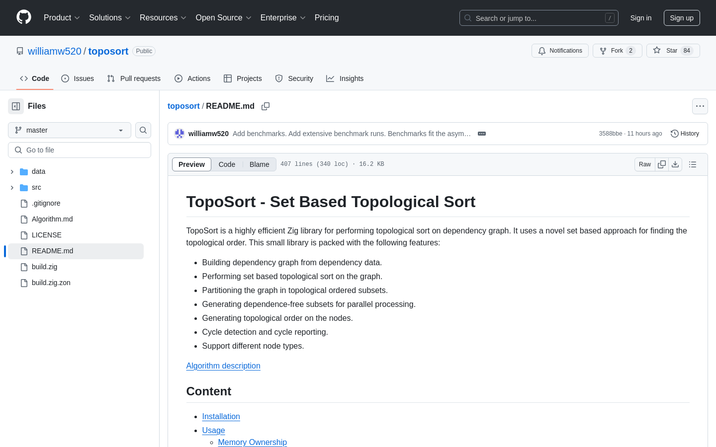Open the src folder
716x447 pixels.
pos(36,187)
